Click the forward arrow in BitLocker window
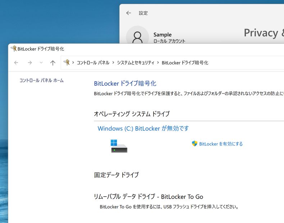 point(30,63)
